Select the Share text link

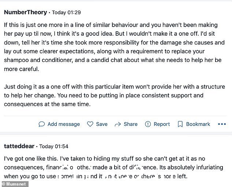tap(131, 124)
